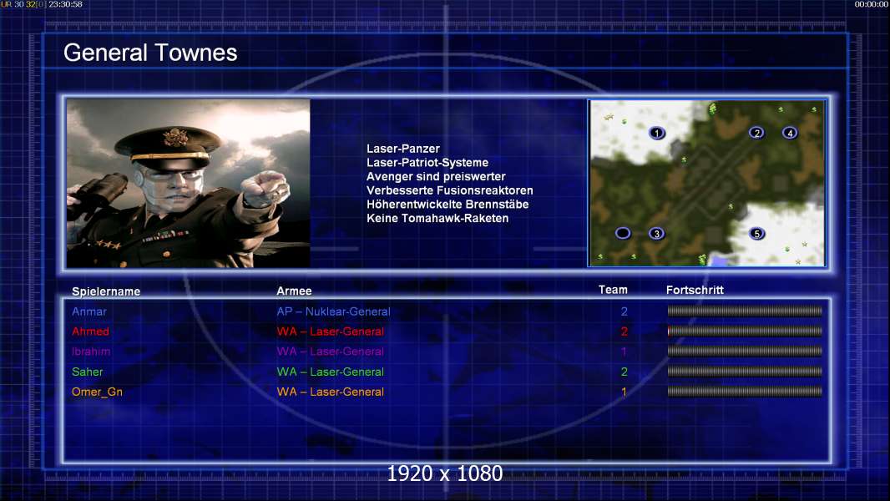Click the 'Höherentwickelte Brennstäbe' line
This screenshot has width=890, height=501.
(x=448, y=205)
